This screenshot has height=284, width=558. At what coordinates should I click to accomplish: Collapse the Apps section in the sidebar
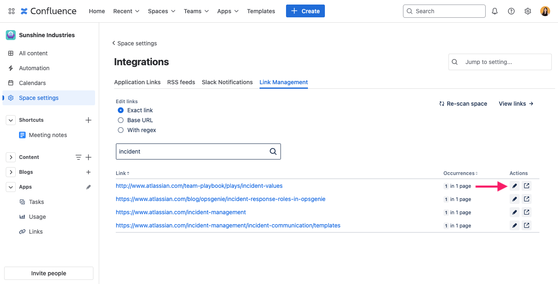[x=11, y=187]
